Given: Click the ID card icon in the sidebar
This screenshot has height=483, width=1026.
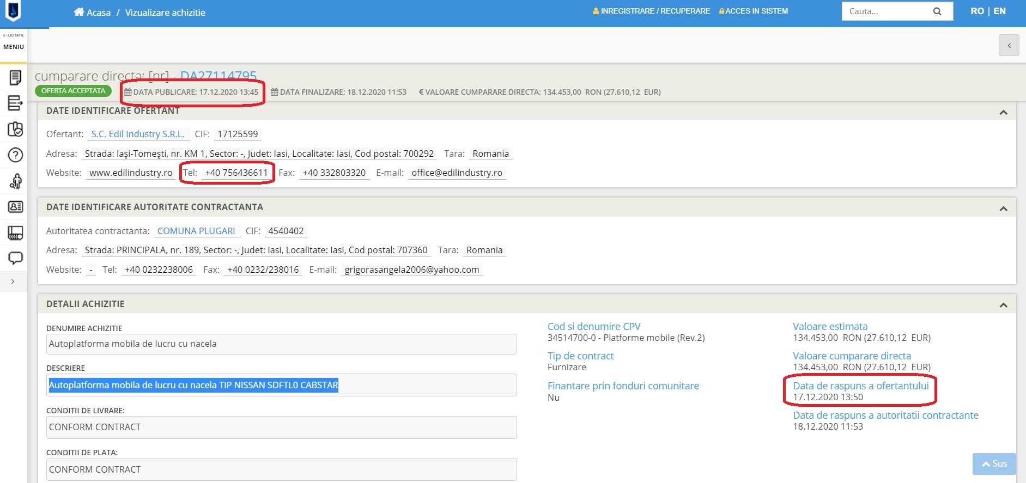Looking at the screenshot, I should pos(15,207).
